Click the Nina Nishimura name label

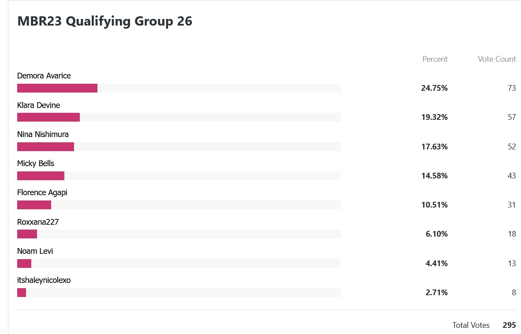pos(43,134)
